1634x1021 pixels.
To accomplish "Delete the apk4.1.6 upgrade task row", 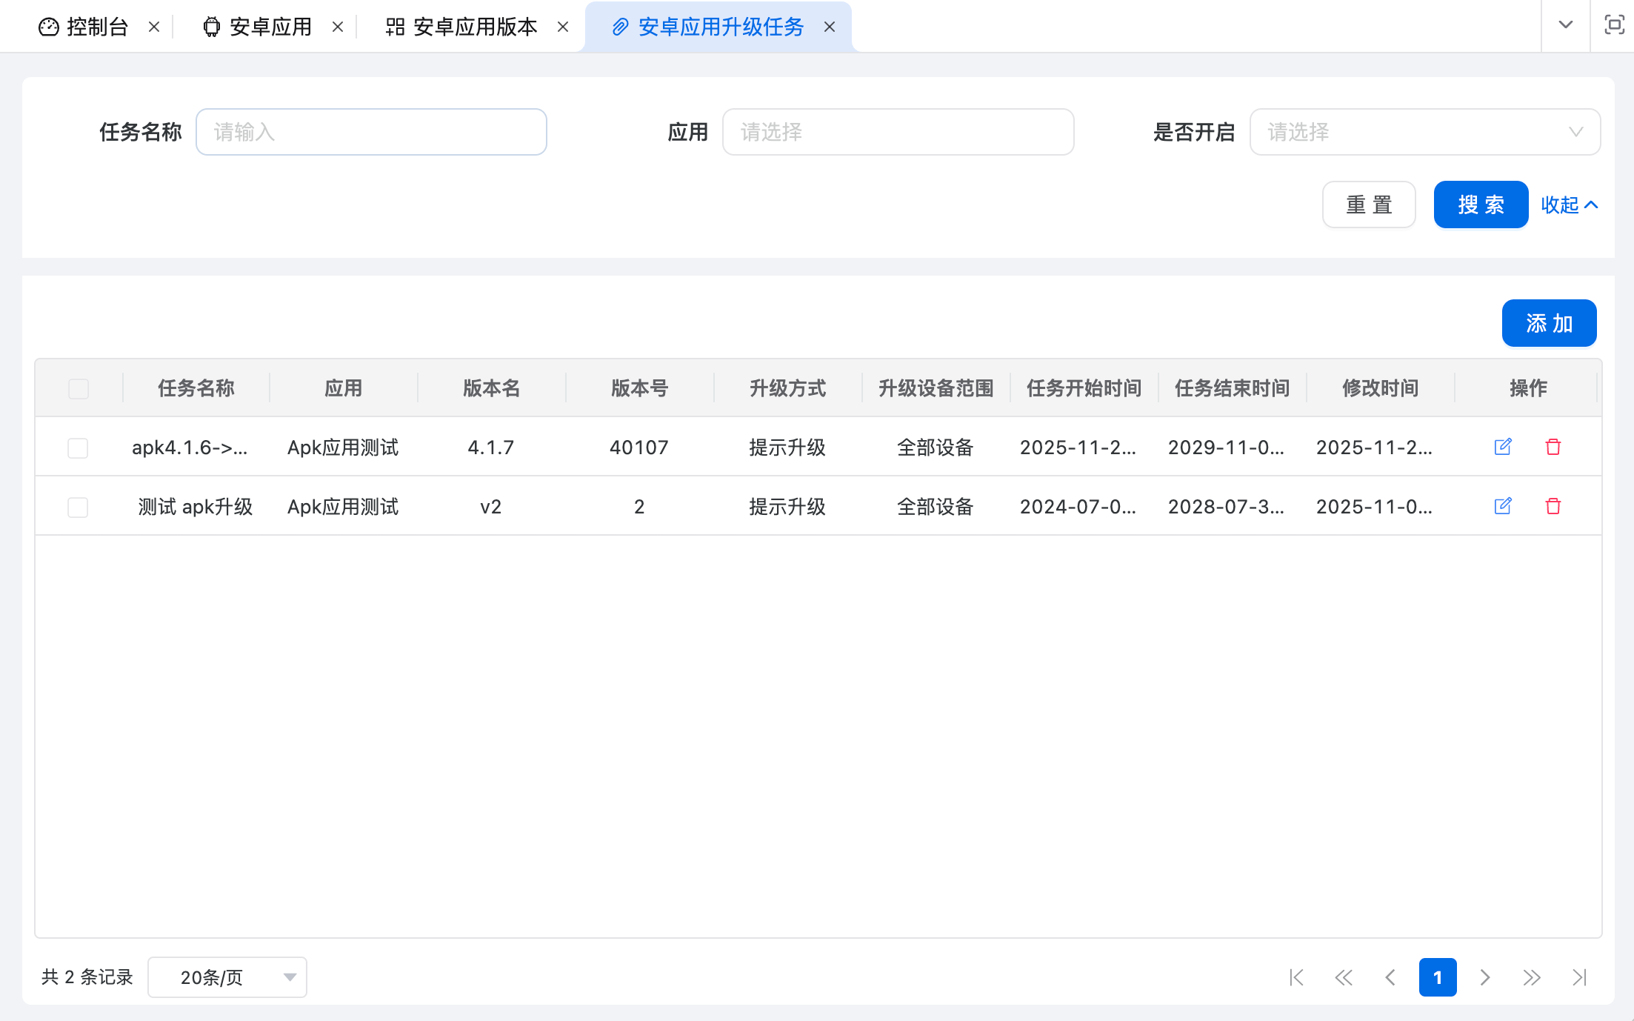I will click(1553, 447).
